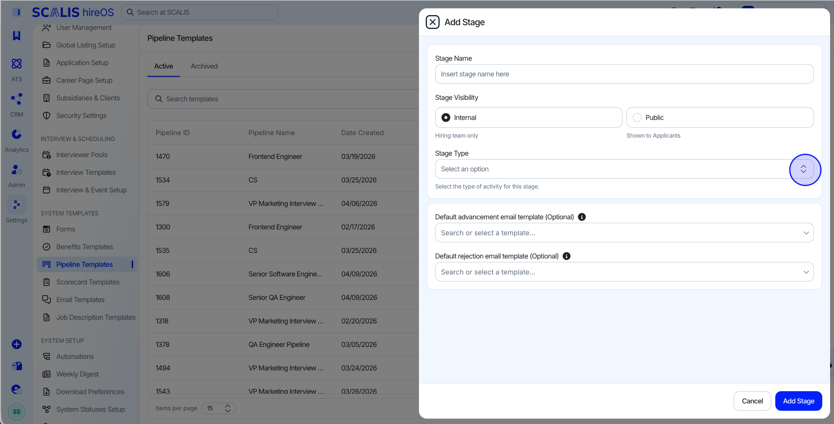
Task: Click the Search at SCALIS bar
Action: pos(200,12)
